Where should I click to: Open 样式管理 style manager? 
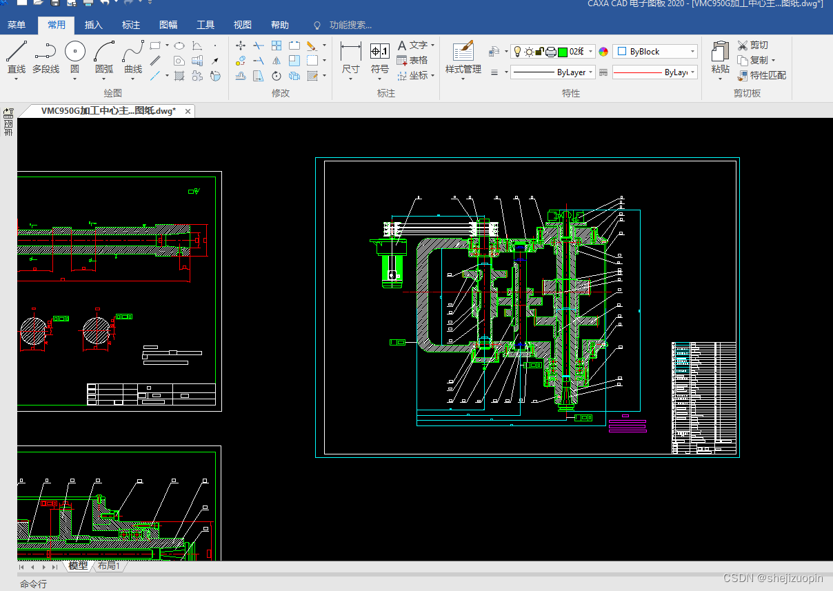point(463,58)
